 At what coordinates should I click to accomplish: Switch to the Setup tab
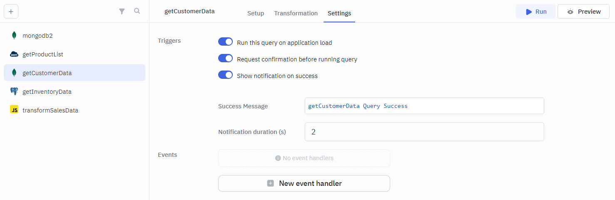pyautogui.click(x=256, y=13)
